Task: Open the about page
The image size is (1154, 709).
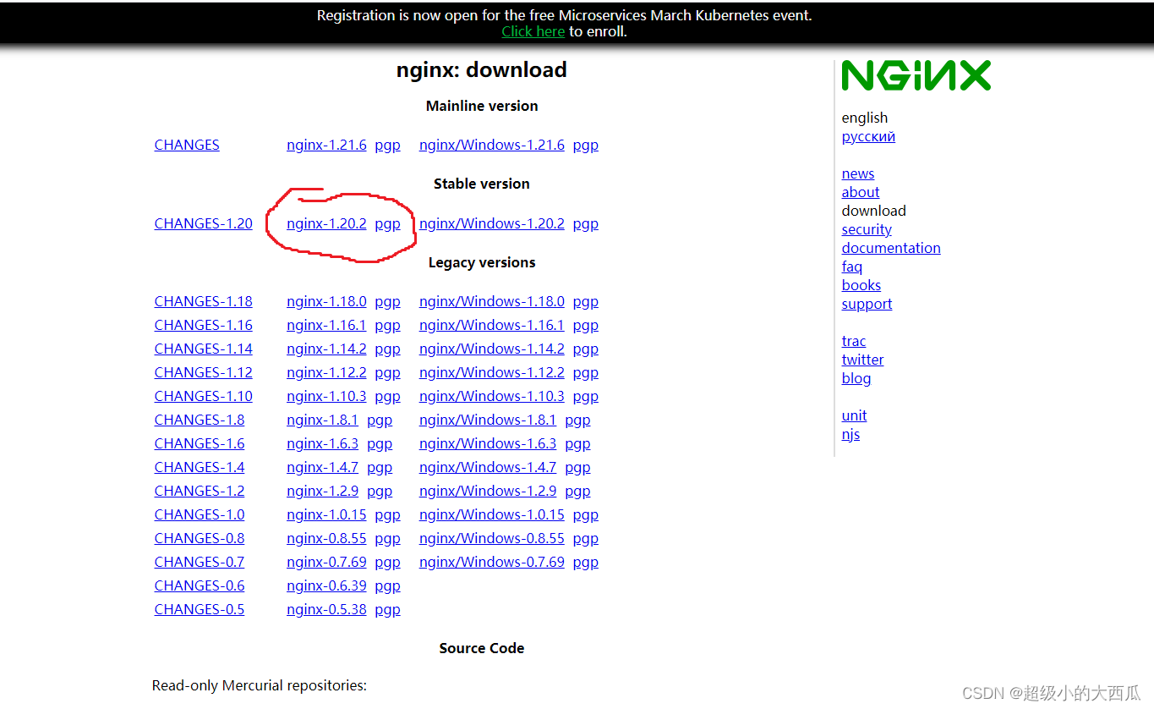Action: tap(861, 192)
